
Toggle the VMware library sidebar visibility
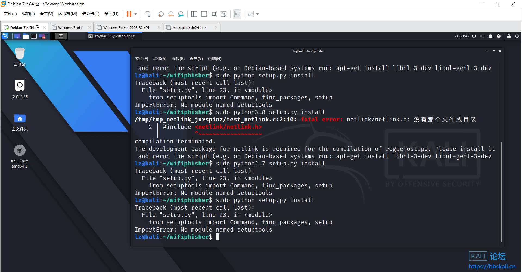(194, 14)
